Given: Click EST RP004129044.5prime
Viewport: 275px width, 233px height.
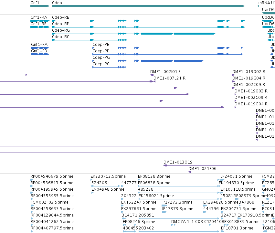Looking at the screenshot, I should click(x=52, y=215).
